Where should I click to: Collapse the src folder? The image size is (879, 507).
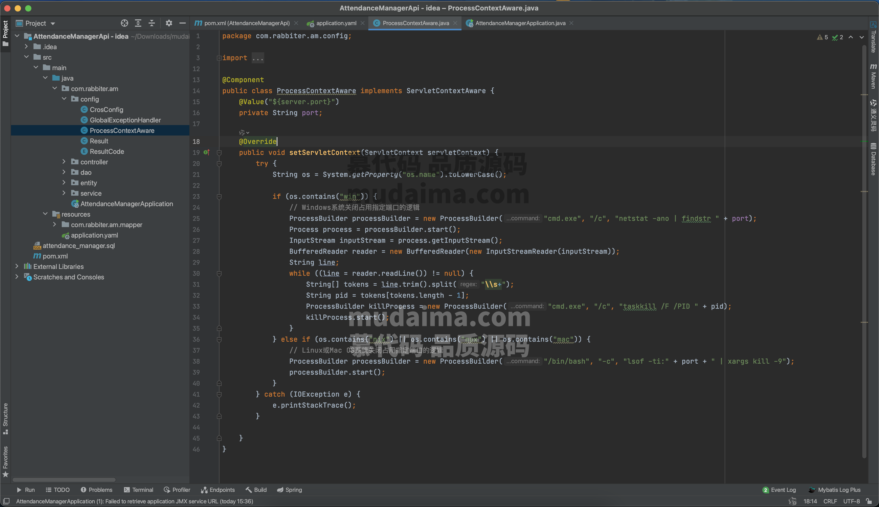26,57
